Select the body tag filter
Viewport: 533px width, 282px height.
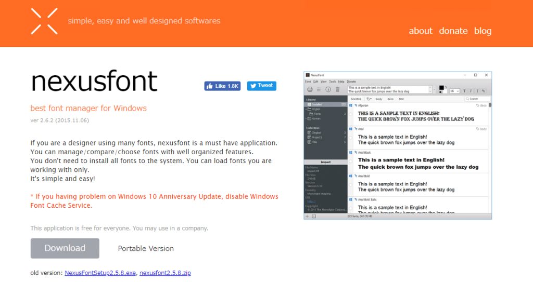click(x=379, y=99)
